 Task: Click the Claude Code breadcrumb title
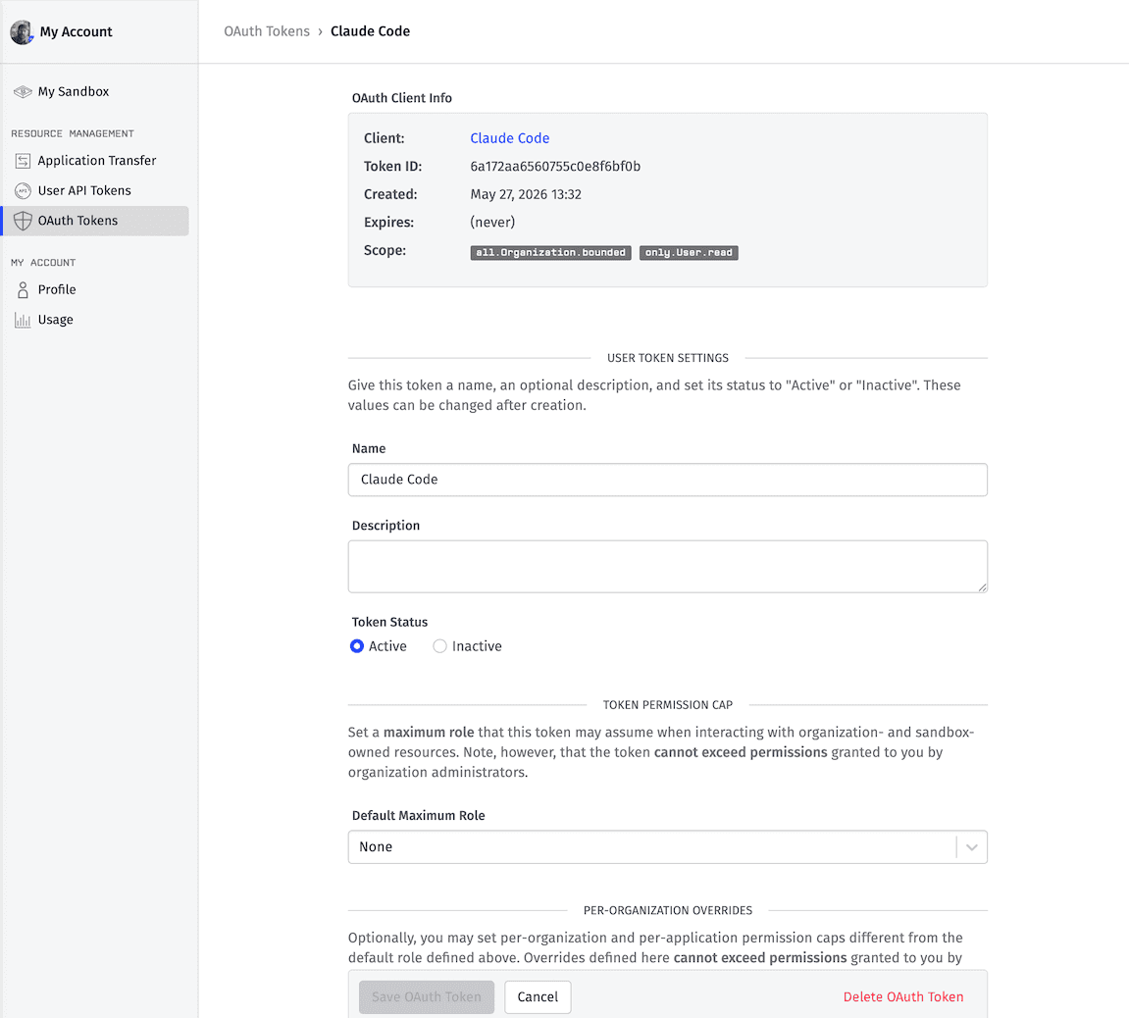click(x=370, y=31)
